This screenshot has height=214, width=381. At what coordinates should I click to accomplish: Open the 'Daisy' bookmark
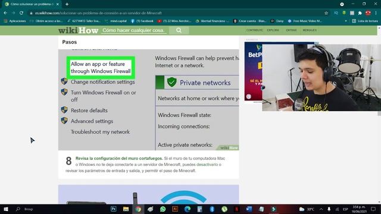[x=277, y=21]
